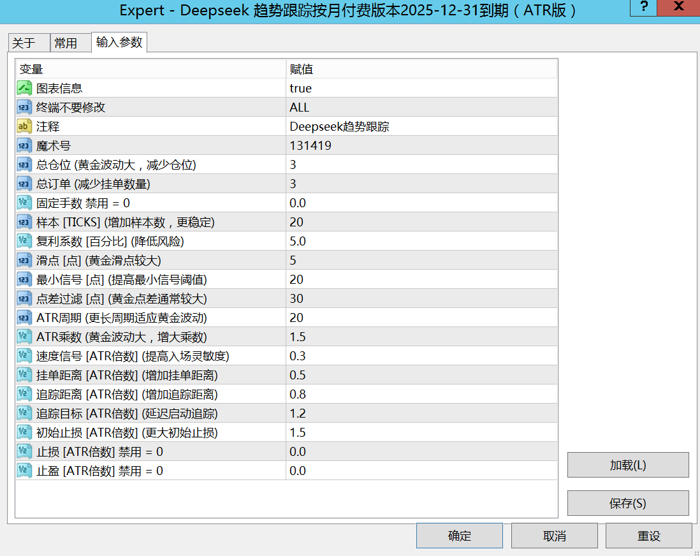This screenshot has width=700, height=556.
Task: Select the 123 icon beside ATR周期
Action: 24,318
